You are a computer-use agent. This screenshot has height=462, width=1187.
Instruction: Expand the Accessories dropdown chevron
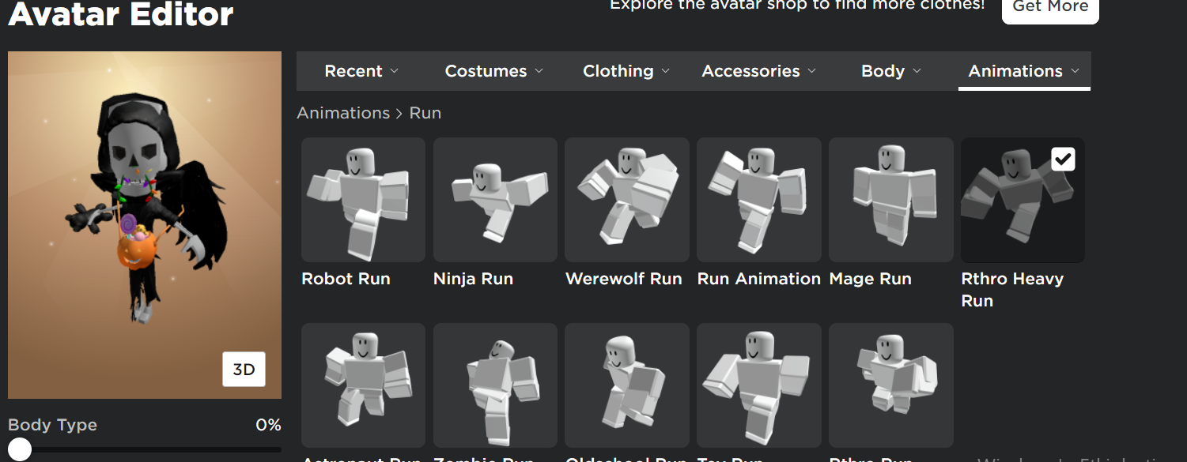812,71
